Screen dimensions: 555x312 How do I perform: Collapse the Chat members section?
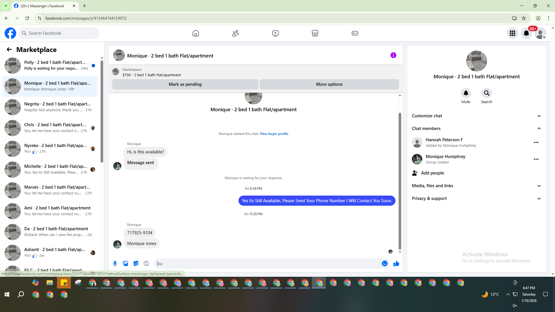pos(539,129)
